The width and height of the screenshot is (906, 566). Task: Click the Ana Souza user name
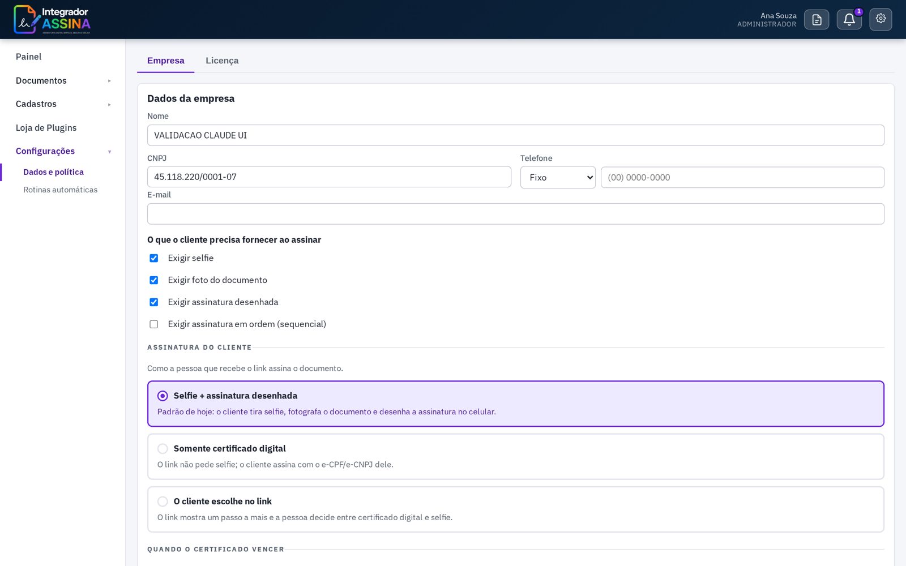[x=778, y=16]
